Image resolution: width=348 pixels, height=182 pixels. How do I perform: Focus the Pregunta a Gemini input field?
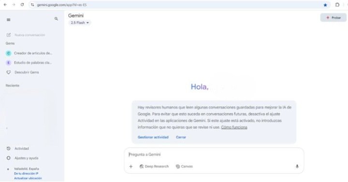click(214, 154)
